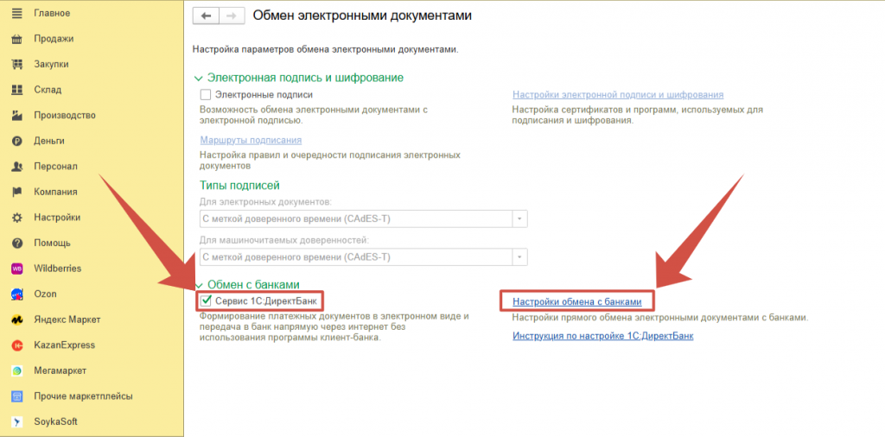Open Инструкция по настройке 1С:ДиректБанк link
The height and width of the screenshot is (437, 885).
(602, 336)
